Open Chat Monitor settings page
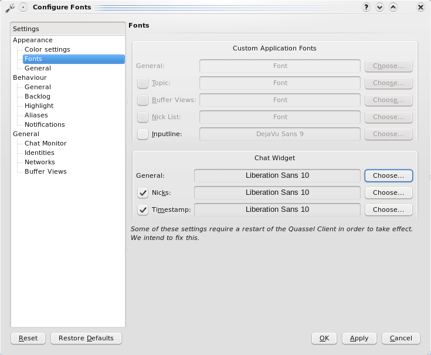The height and width of the screenshot is (355, 431). coord(46,143)
